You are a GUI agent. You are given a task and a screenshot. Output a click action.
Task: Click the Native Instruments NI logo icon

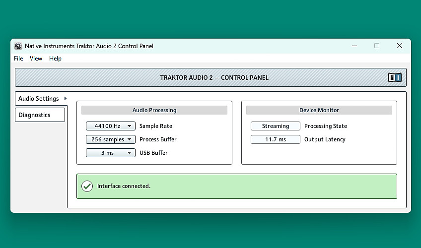[395, 77]
